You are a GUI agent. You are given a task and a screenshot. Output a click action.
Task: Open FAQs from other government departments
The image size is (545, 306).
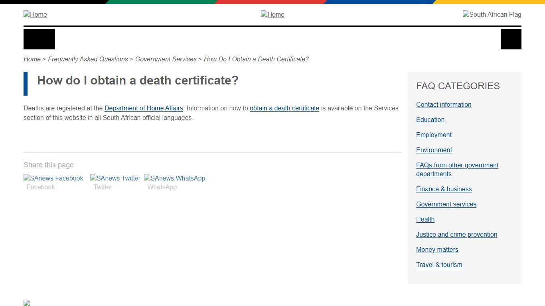pyautogui.click(x=457, y=169)
